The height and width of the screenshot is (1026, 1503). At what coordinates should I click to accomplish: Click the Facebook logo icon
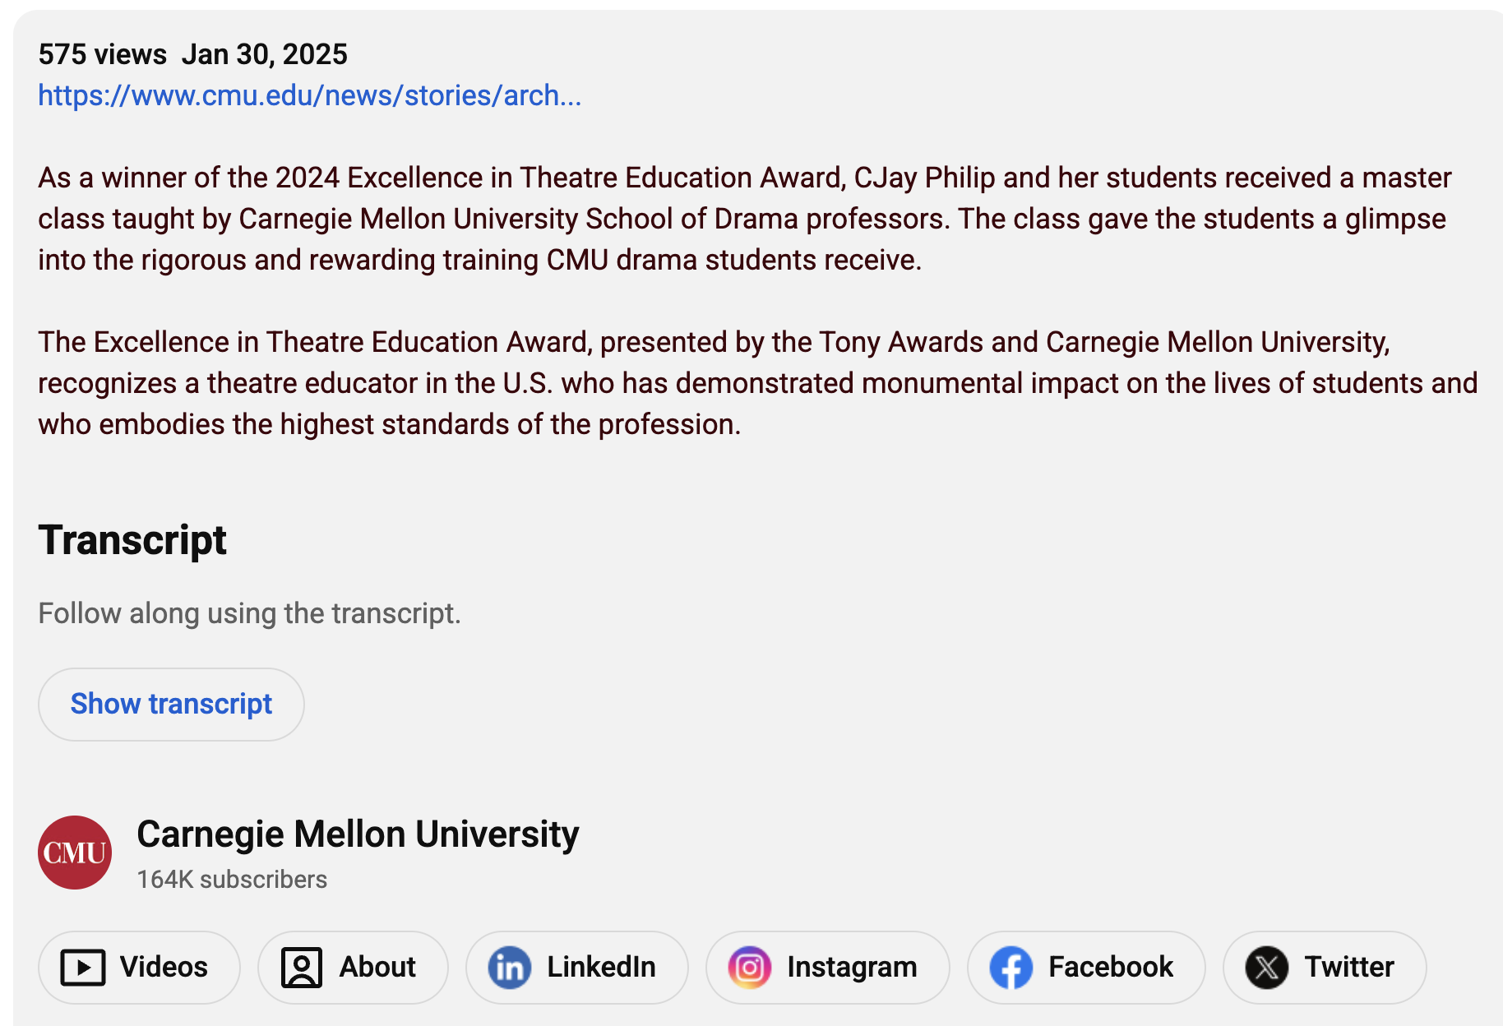(x=1011, y=967)
